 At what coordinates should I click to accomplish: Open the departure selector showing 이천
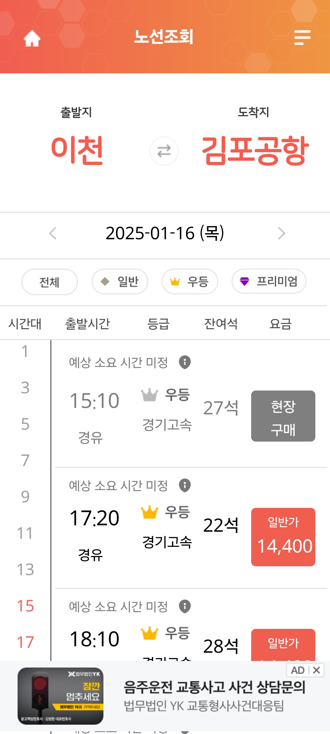tap(77, 150)
